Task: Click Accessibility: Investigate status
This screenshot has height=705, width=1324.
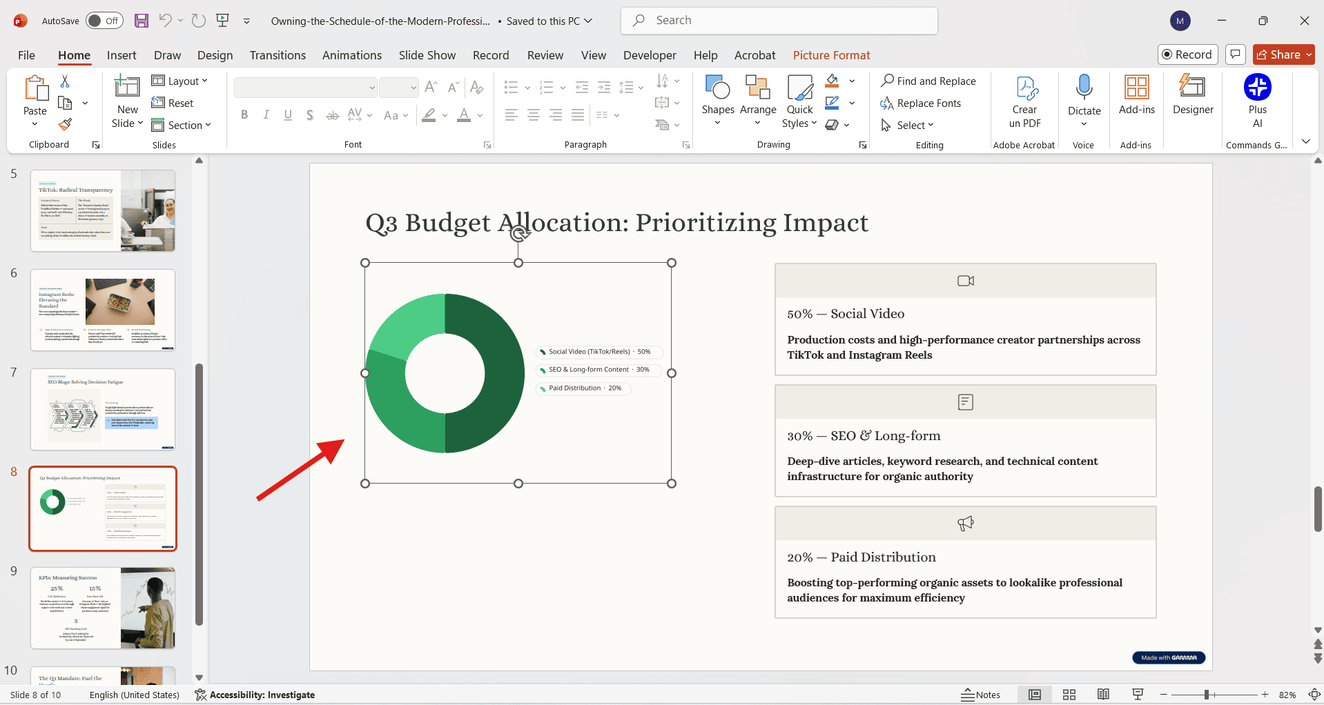Action: pyautogui.click(x=255, y=695)
